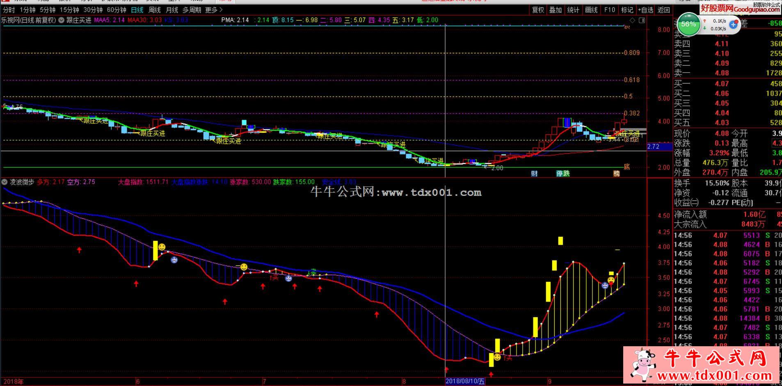This screenshot has width=782, height=386.
Task: Select the 日线 daily chart tab
Action: tap(137, 10)
